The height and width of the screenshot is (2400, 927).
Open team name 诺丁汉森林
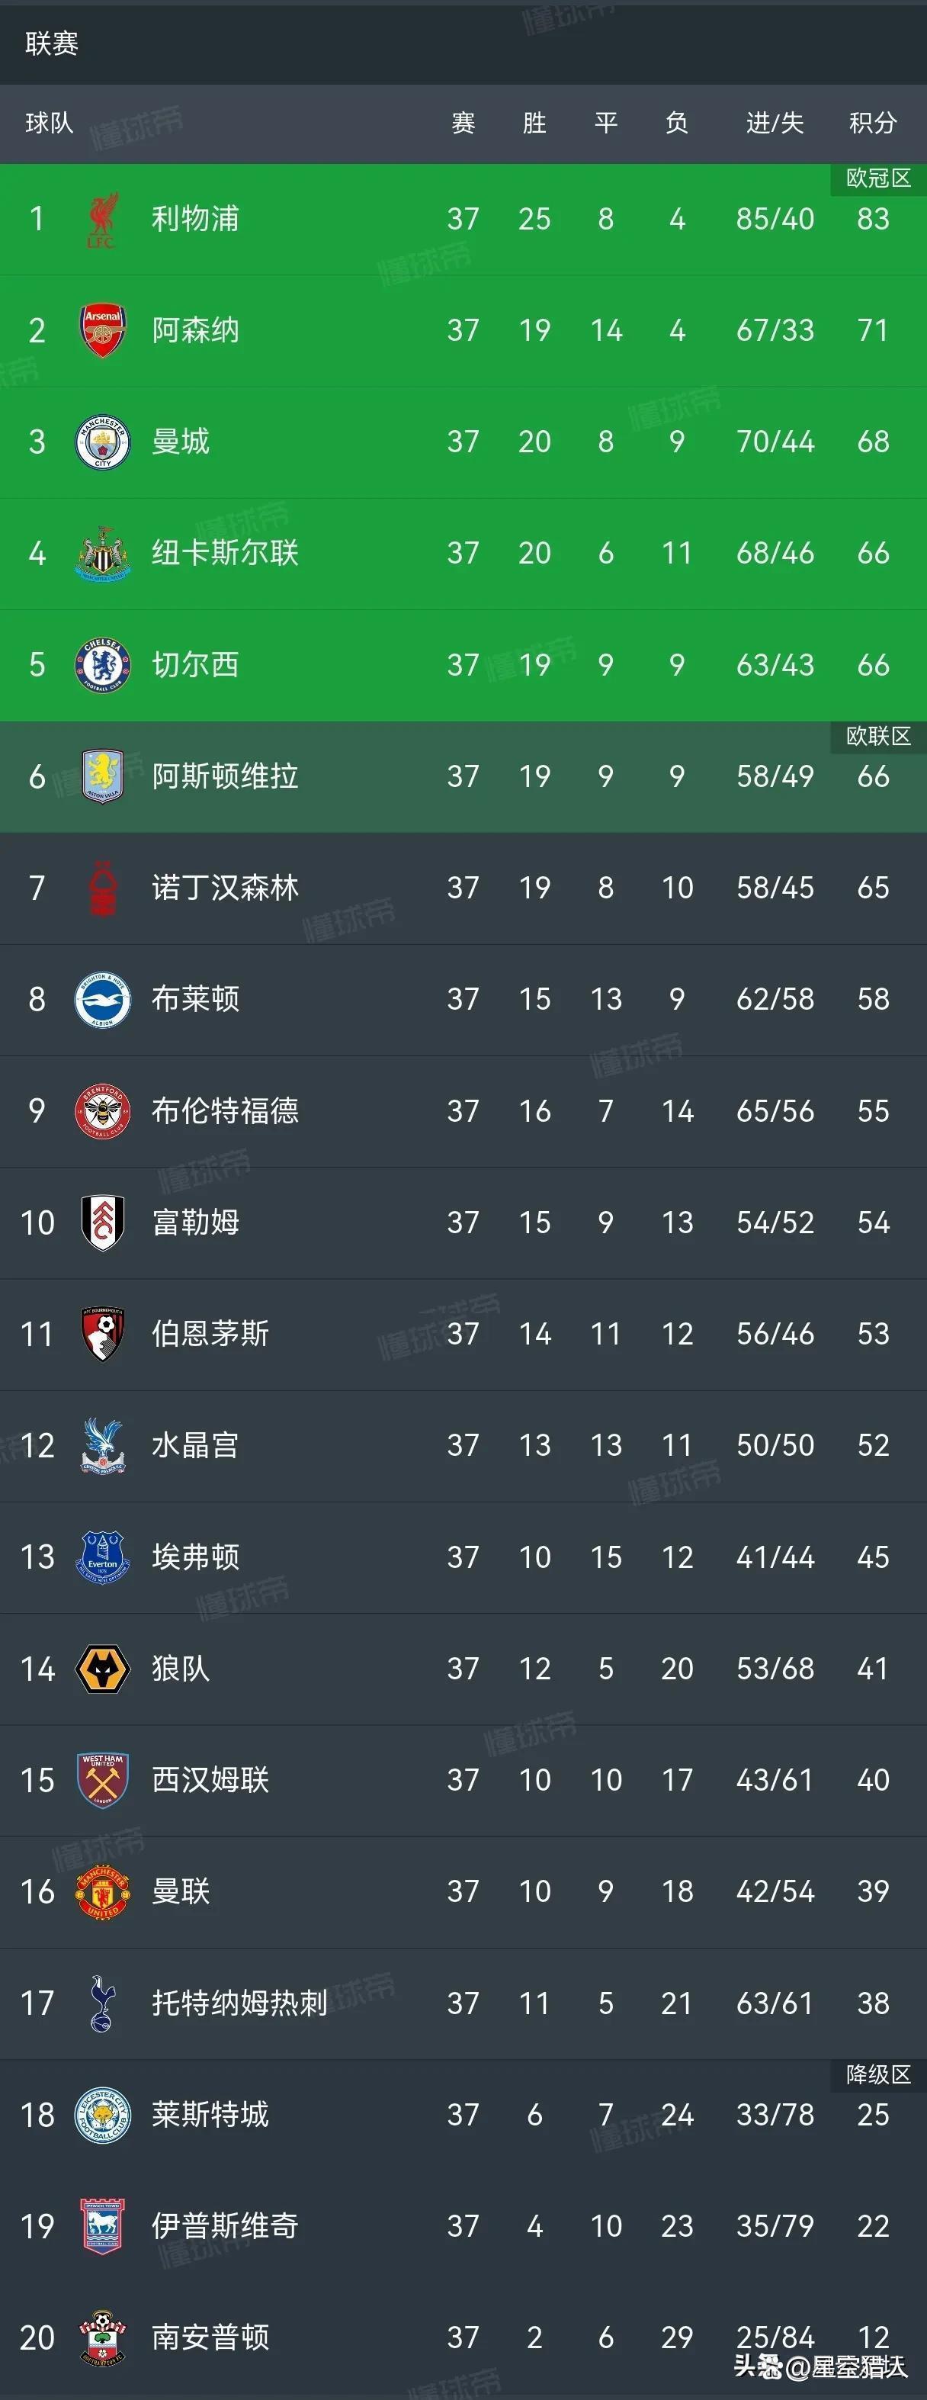225,888
